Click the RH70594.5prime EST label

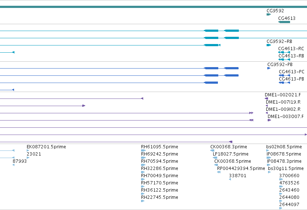159,161
